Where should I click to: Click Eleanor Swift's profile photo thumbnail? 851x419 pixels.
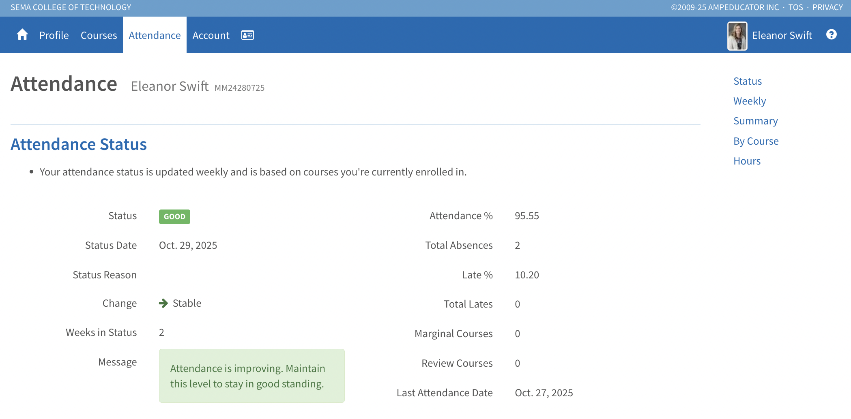pyautogui.click(x=737, y=36)
